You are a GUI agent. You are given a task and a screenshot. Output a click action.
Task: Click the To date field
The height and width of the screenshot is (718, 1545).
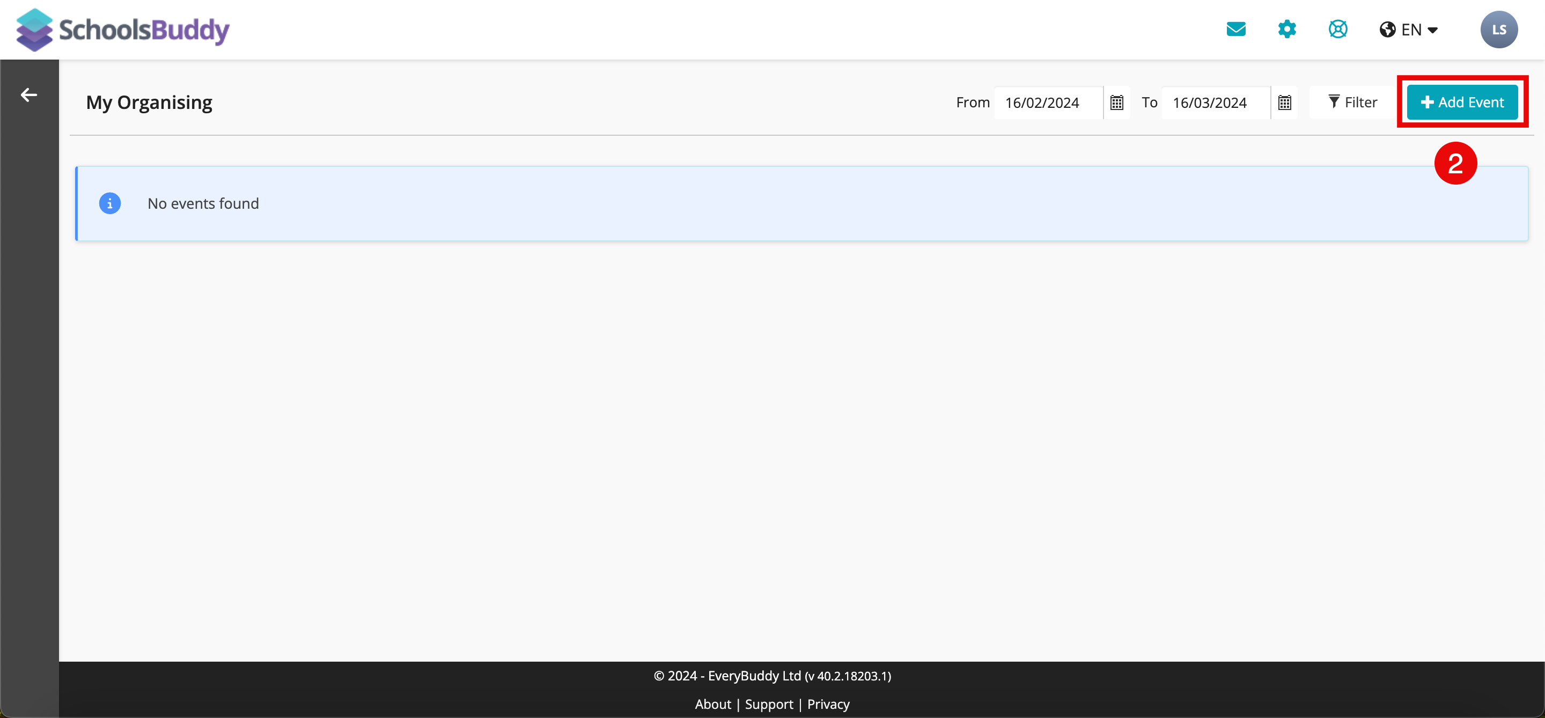click(1216, 102)
